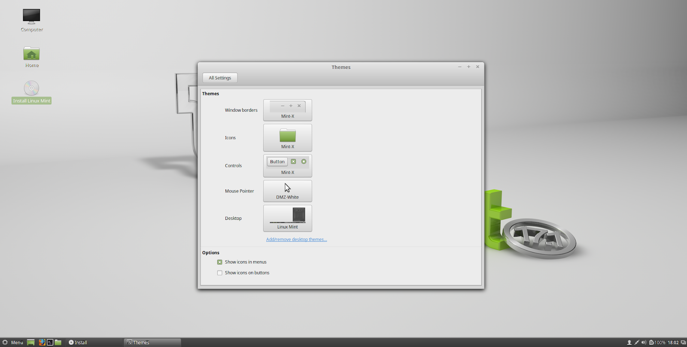Launch Firefox from the panel
687x347 pixels.
[42, 342]
